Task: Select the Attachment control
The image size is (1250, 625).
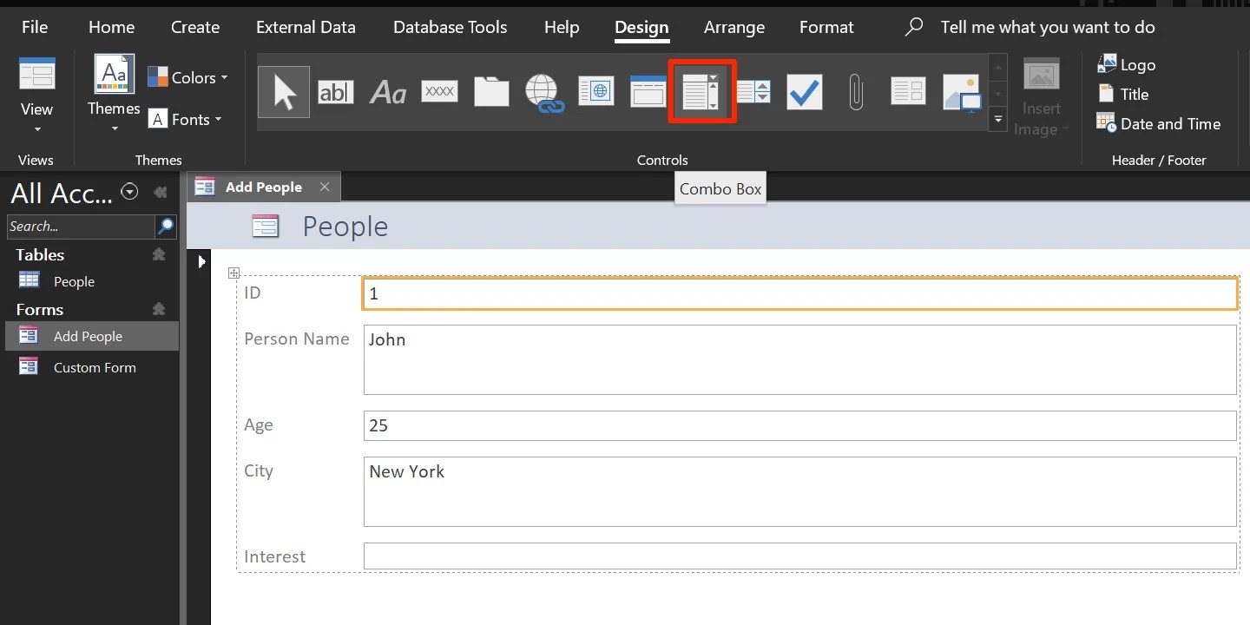Action: [856, 91]
